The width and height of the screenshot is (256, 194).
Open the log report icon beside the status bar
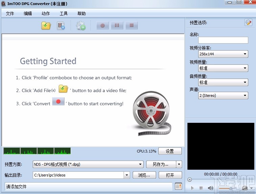178,186
